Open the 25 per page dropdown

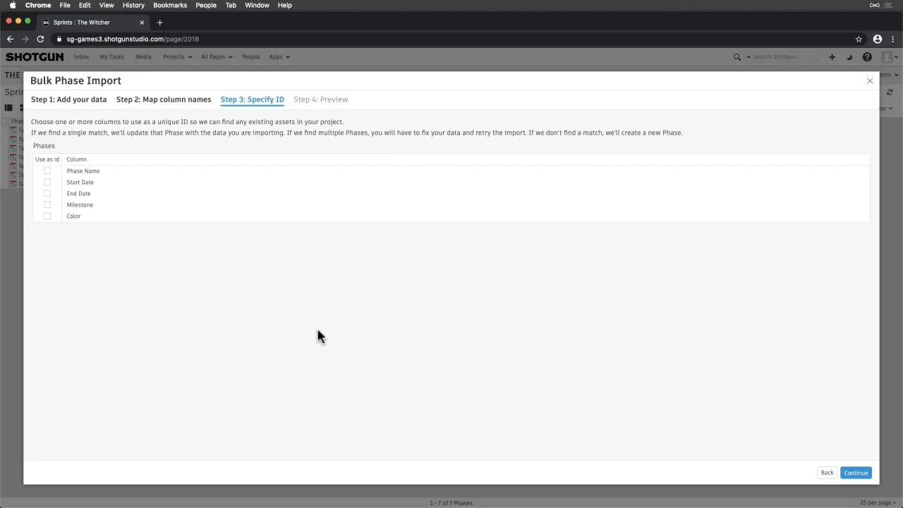pyautogui.click(x=876, y=503)
